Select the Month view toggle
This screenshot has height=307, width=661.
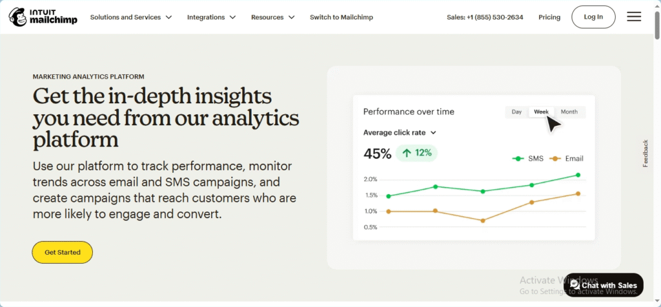pos(569,112)
